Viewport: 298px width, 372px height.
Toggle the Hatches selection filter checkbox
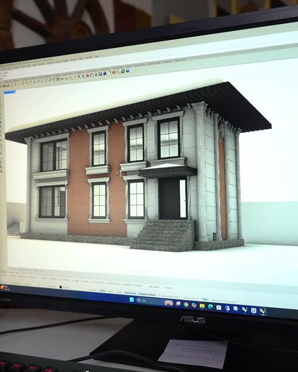[127, 285]
